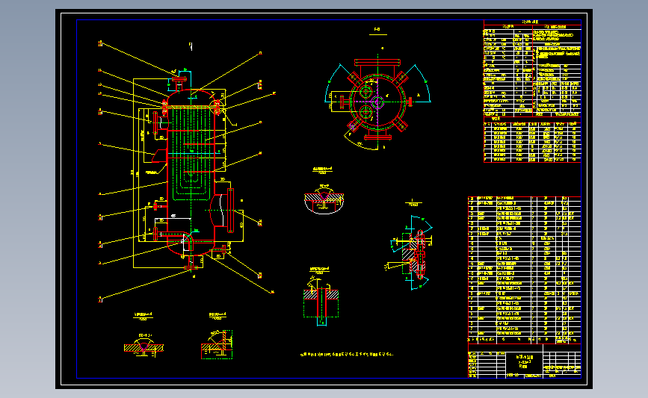Select the circular top-view section drawing

[377, 101]
